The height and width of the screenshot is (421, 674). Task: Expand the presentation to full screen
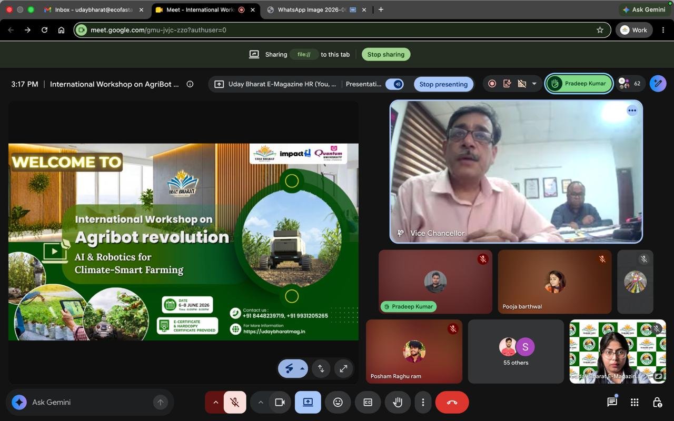pyautogui.click(x=343, y=369)
